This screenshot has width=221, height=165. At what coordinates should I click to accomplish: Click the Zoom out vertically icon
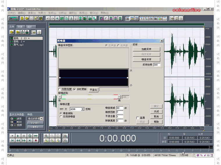click(x=65, y=141)
